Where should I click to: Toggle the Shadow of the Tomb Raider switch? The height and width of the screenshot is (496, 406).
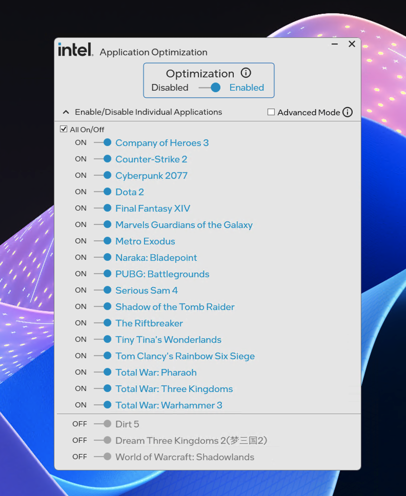[x=103, y=306]
